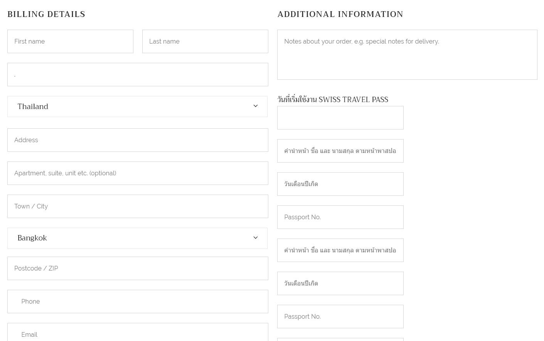Image resolution: width=544 pixels, height=341 pixels.
Task: Click the Postcode / ZIP field
Action: coord(138,269)
